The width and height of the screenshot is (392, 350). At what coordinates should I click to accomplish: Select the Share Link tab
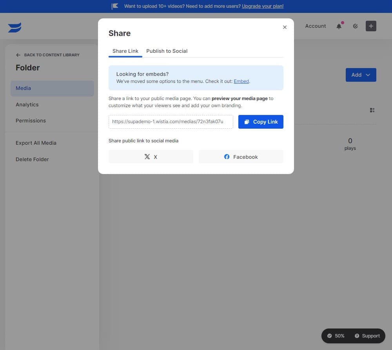pos(125,51)
